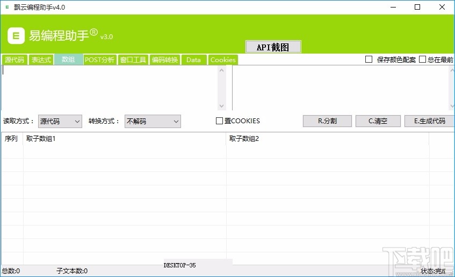Minimize the 飘云编程助手 window
Viewport: 455px width, 277px height.
(393, 7)
